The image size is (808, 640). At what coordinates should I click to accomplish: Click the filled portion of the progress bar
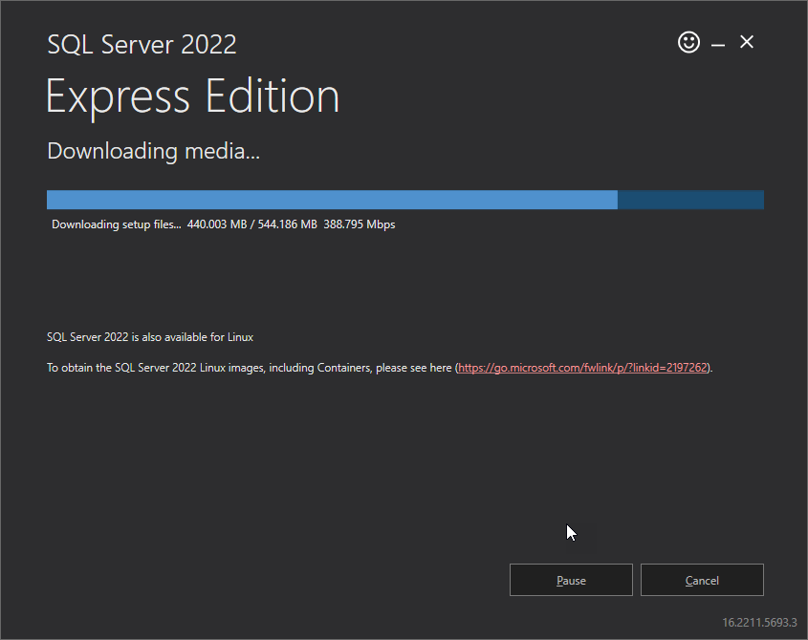point(332,200)
